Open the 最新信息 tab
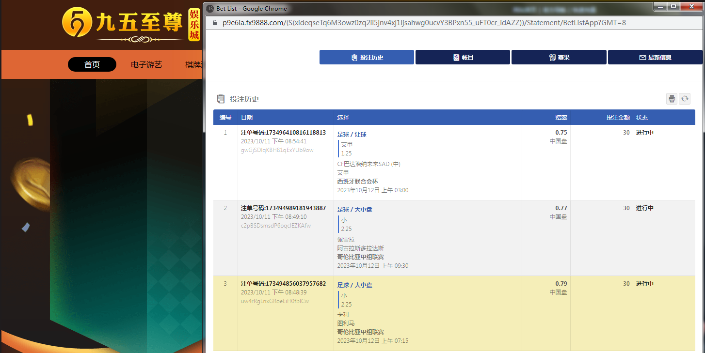Image resolution: width=705 pixels, height=353 pixels. (655, 57)
